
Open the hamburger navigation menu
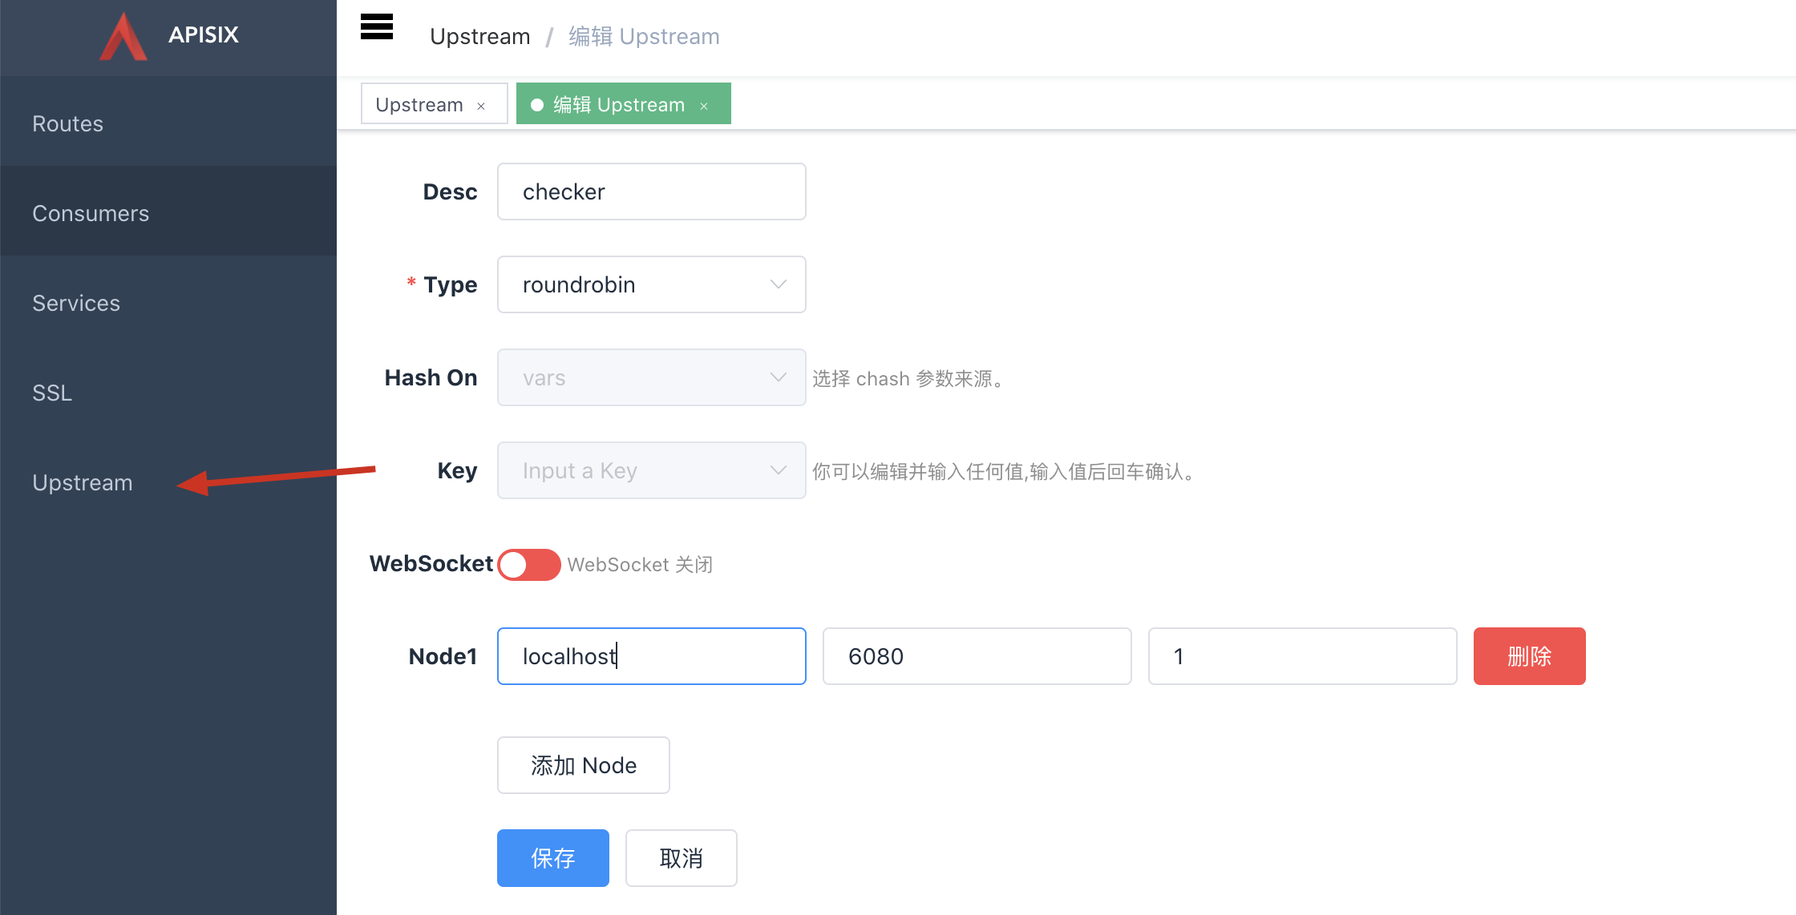click(x=376, y=26)
